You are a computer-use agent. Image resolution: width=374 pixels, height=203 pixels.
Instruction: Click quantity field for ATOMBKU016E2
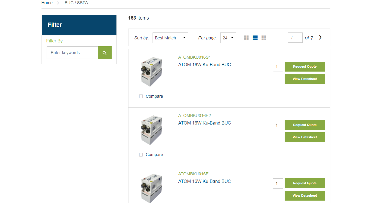pos(278,125)
